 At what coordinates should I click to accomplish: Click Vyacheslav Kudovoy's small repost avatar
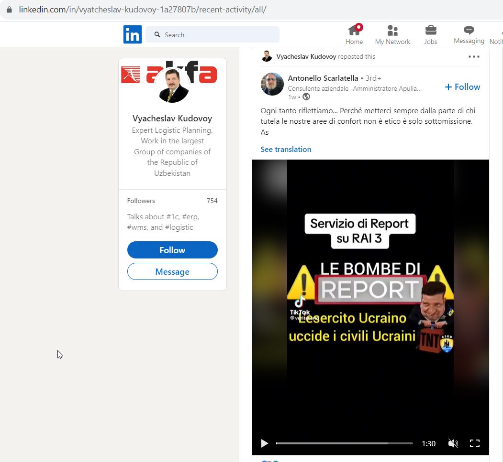(x=267, y=56)
